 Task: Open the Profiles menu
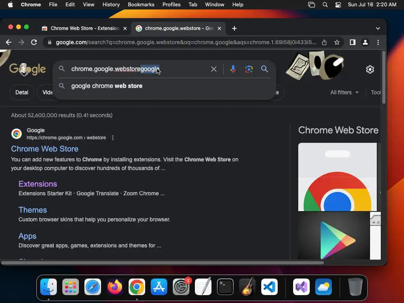pyautogui.click(x=171, y=5)
